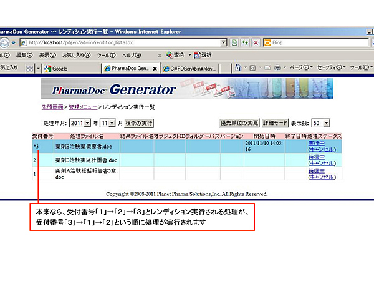
Task: Open the ツール(T) menu
Action: tap(106, 56)
